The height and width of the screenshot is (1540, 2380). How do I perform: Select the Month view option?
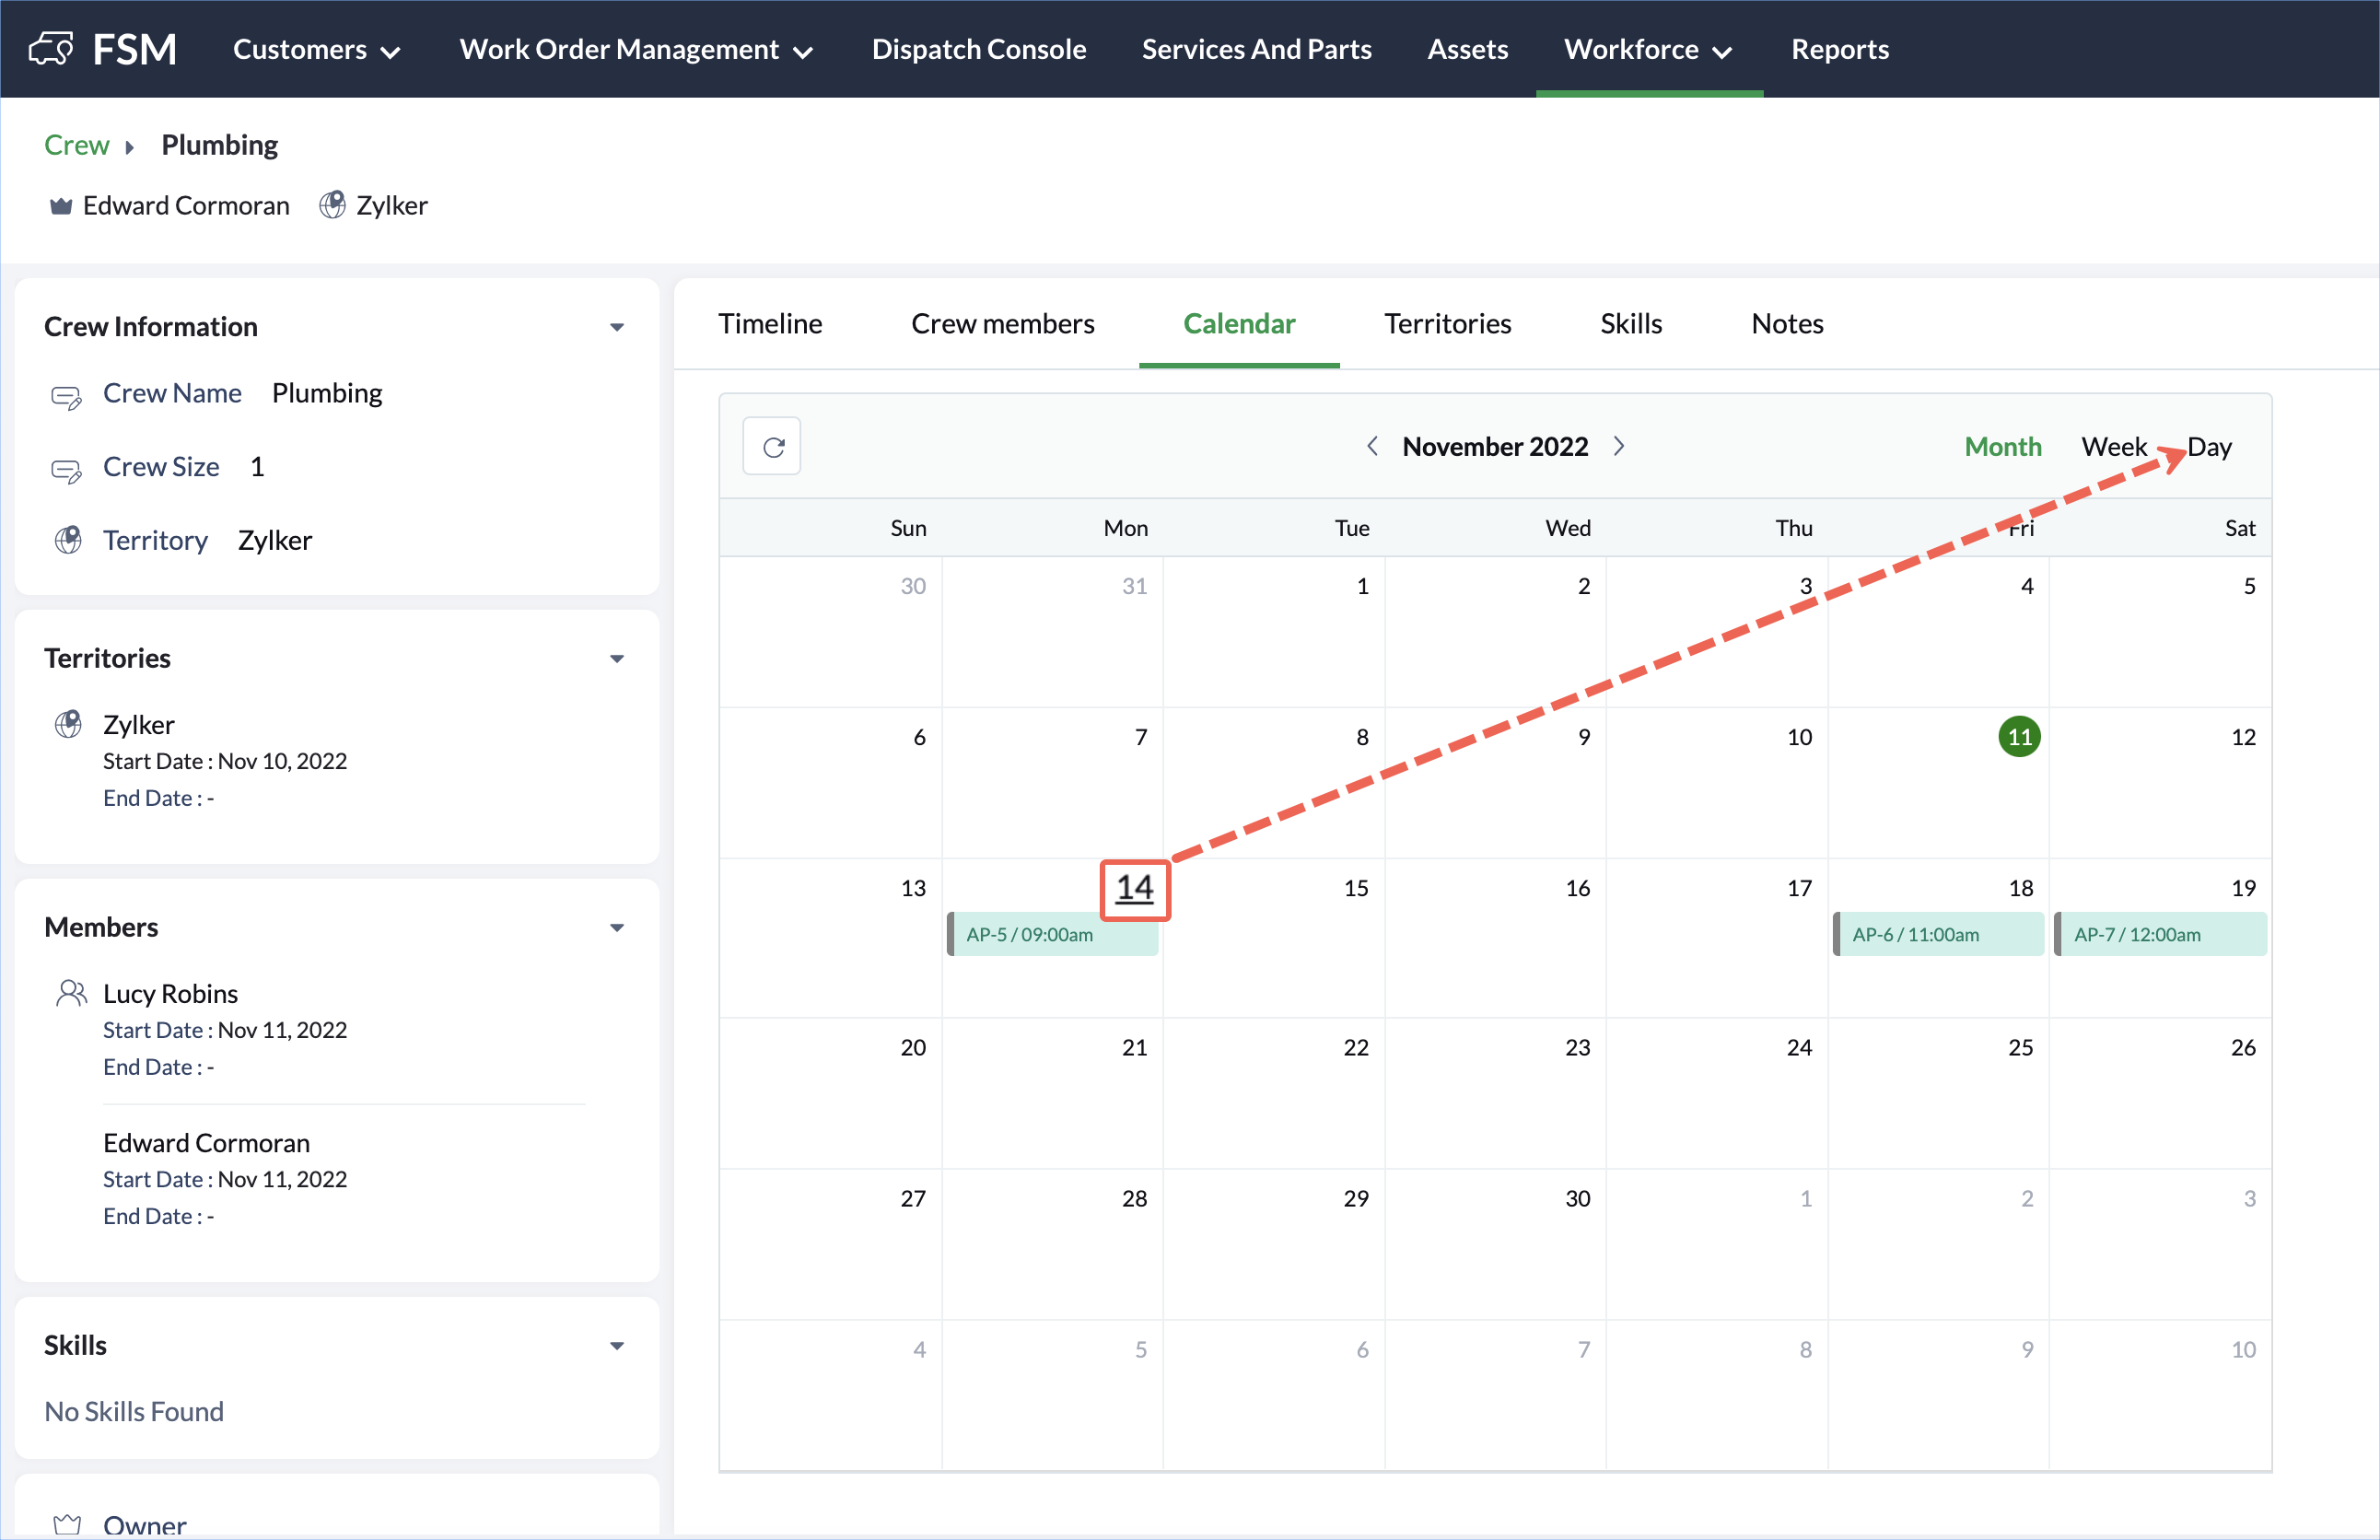pos(2002,447)
